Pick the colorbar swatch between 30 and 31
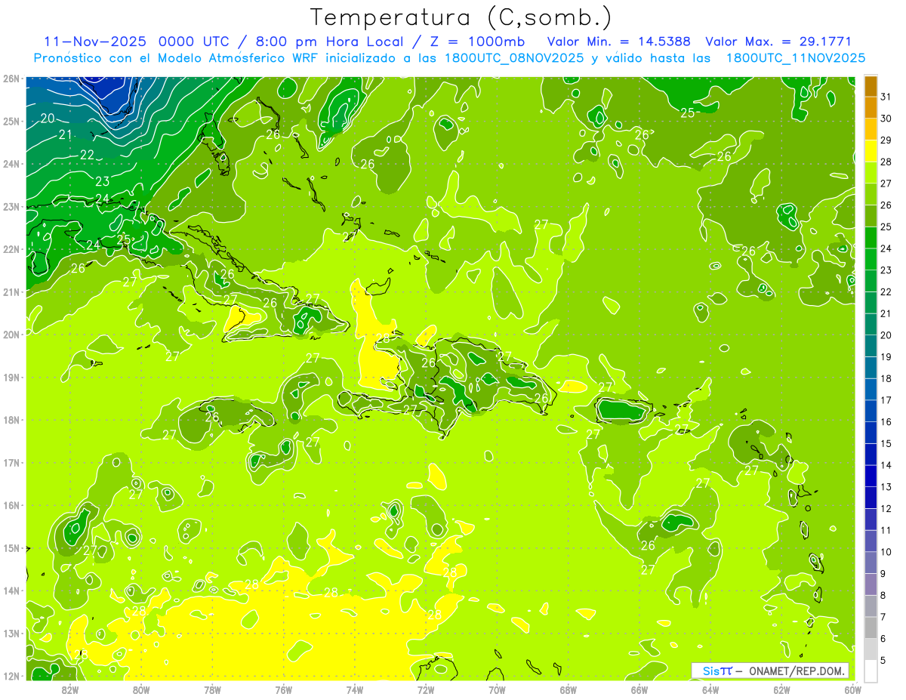Viewport: 906px width, 700px height. (871, 108)
